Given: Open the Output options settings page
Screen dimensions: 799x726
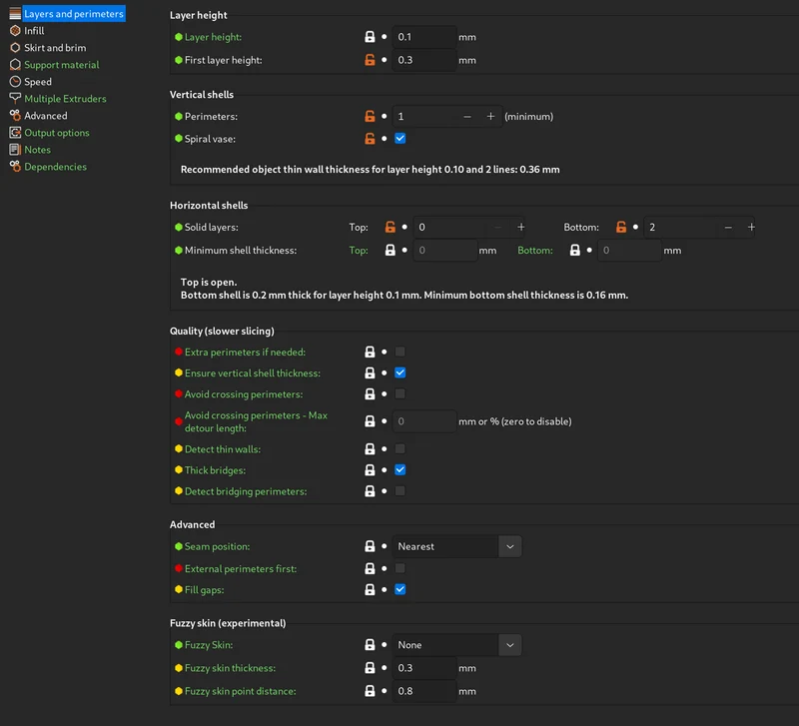Looking at the screenshot, I should (57, 133).
